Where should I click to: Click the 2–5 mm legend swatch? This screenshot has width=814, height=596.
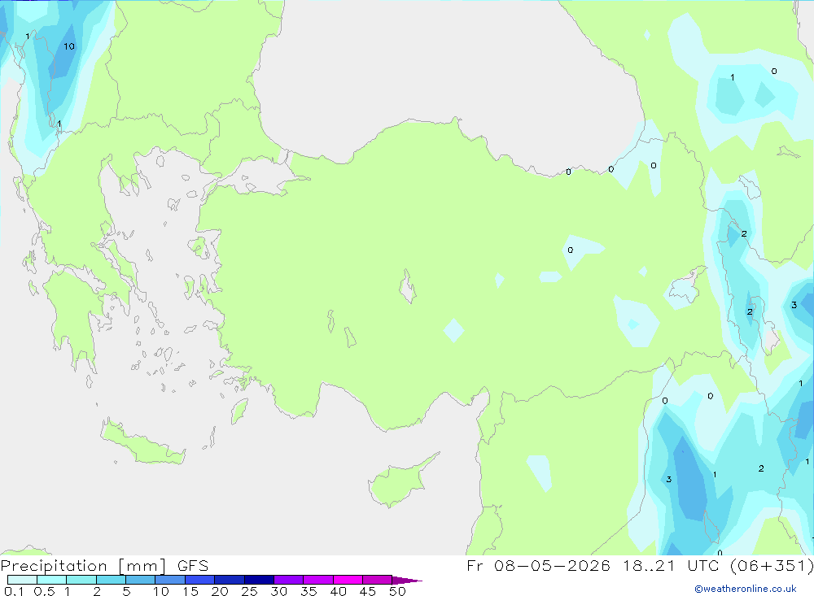point(111,580)
